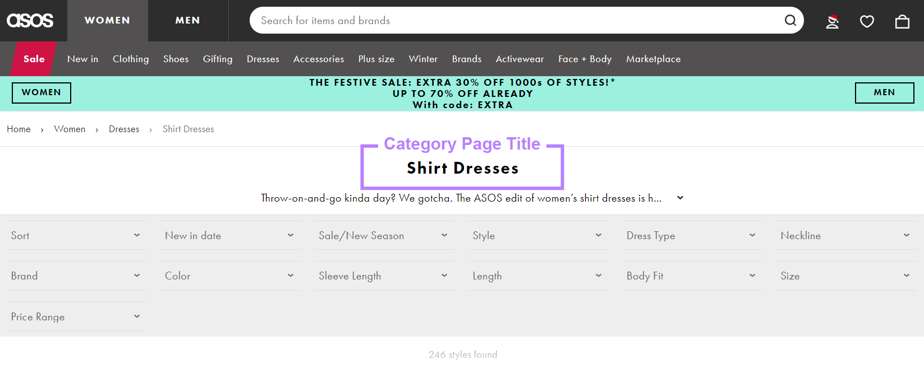Open the New in date filter

tap(230, 235)
